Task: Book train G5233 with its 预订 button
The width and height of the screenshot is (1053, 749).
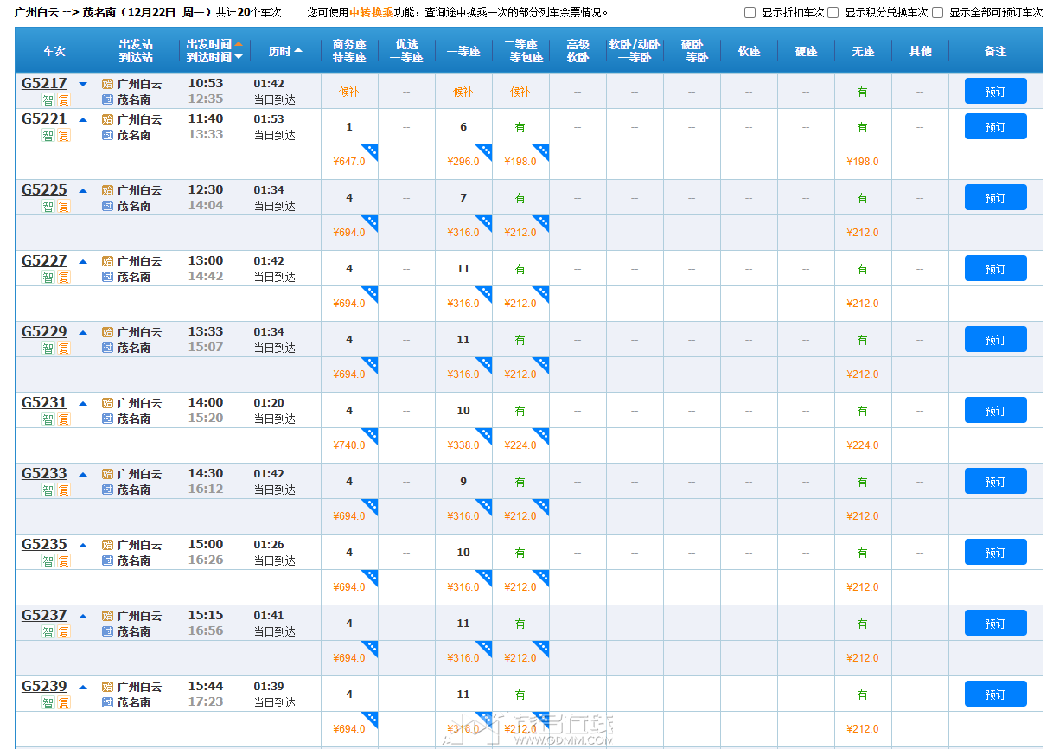Action: [995, 482]
